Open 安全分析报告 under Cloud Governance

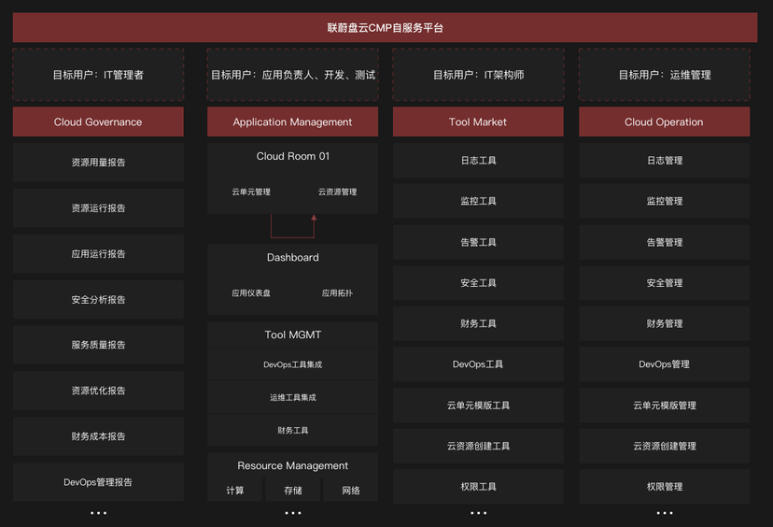coord(98,300)
